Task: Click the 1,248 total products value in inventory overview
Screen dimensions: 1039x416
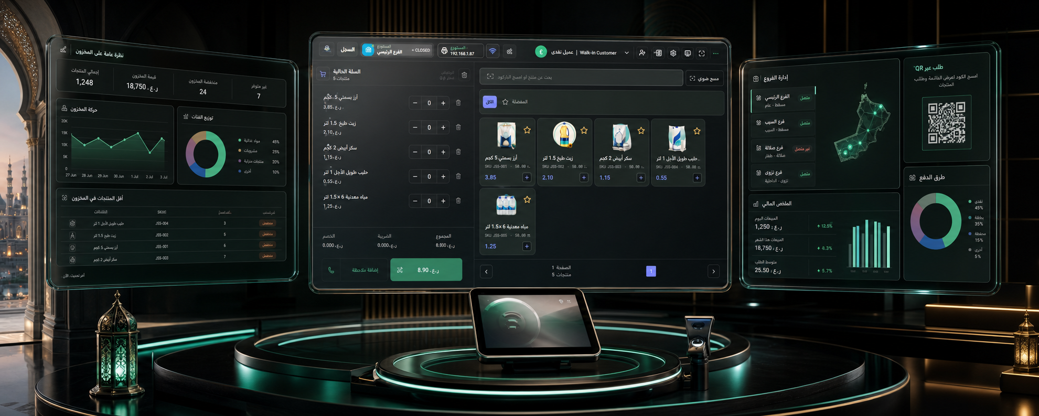Action: (84, 82)
